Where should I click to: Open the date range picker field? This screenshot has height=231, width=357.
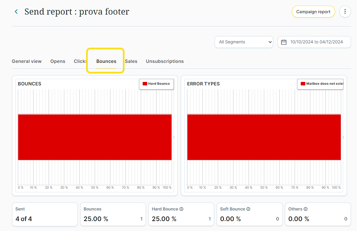316,42
